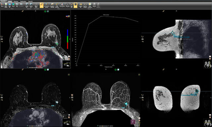Viewport: 212px width, 127px height.
Task: Open the Orientation dropdown
Action: coord(62,5)
